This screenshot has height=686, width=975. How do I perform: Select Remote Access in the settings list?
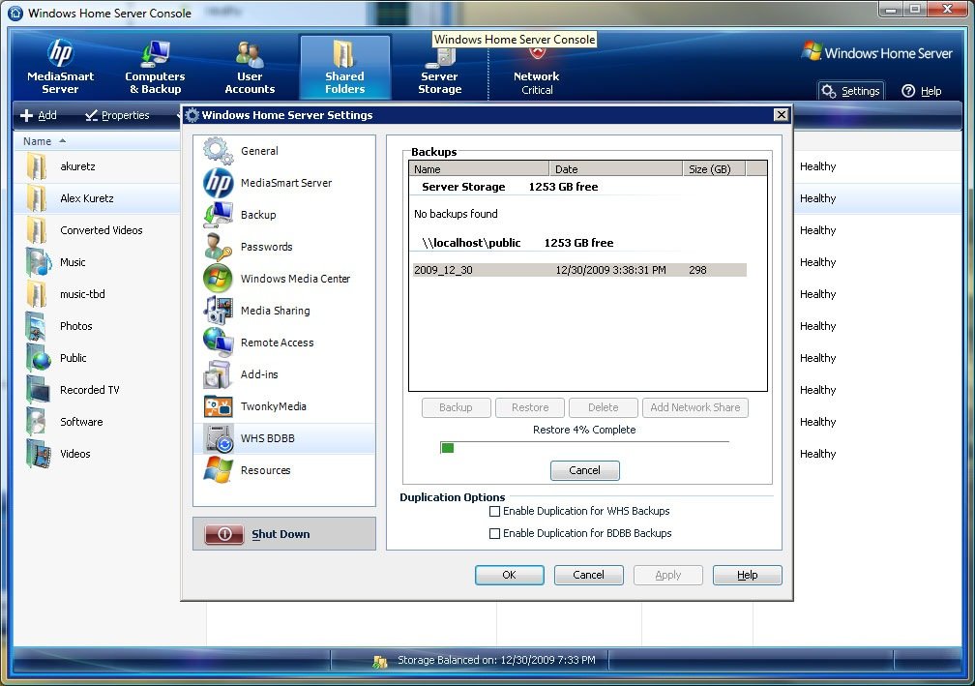(x=284, y=343)
